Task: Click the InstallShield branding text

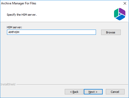Action: click(x=8, y=84)
